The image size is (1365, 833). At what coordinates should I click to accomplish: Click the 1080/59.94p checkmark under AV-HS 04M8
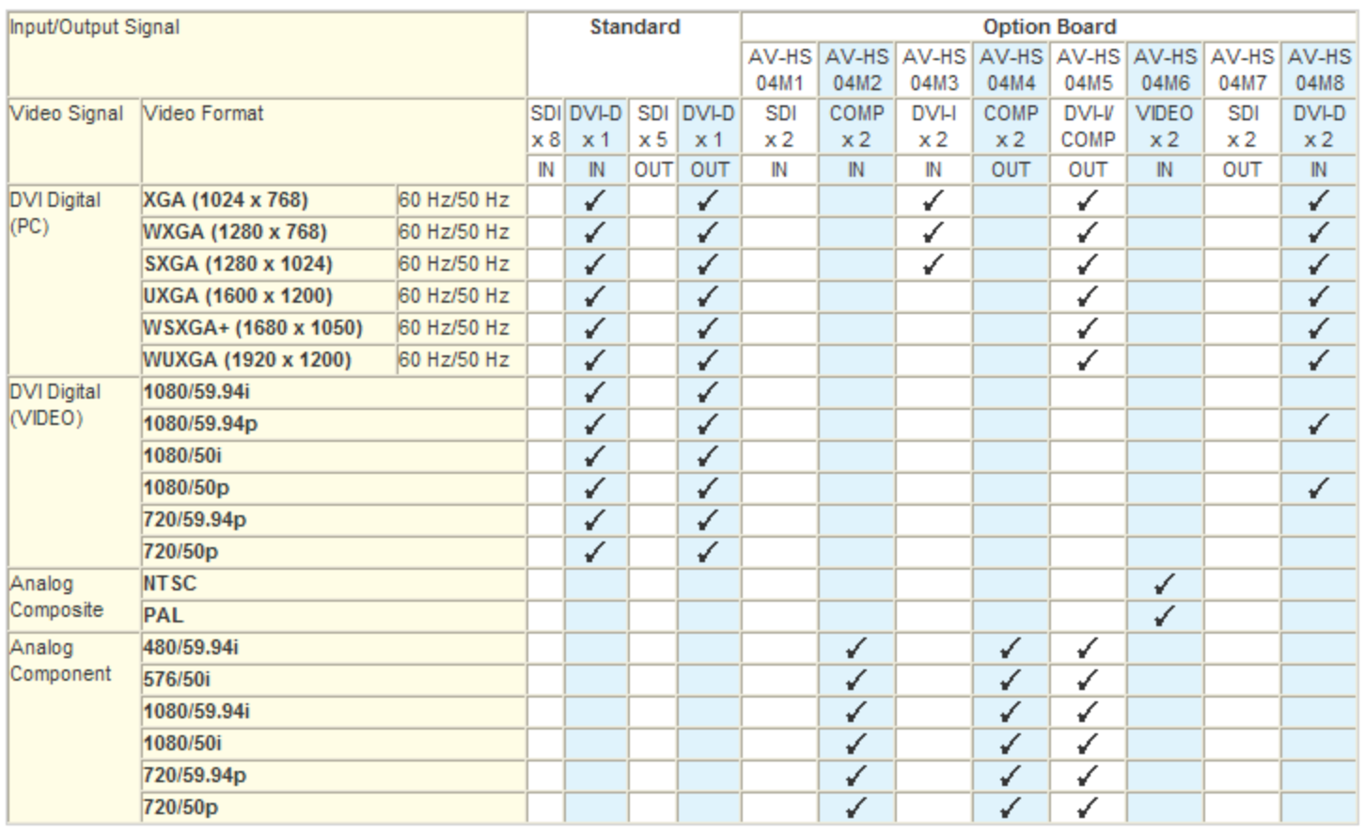[x=1319, y=424]
